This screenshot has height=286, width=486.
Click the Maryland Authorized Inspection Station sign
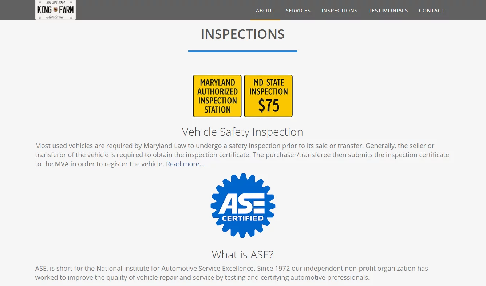click(x=217, y=96)
